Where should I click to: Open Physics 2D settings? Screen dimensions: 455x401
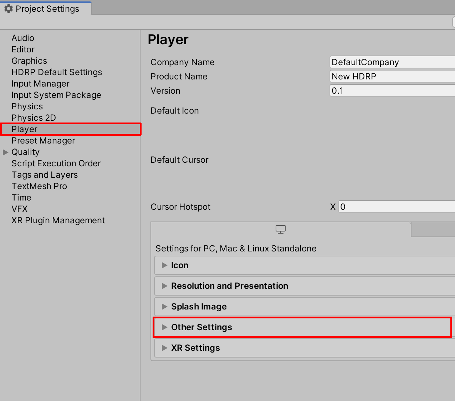pyautogui.click(x=34, y=118)
